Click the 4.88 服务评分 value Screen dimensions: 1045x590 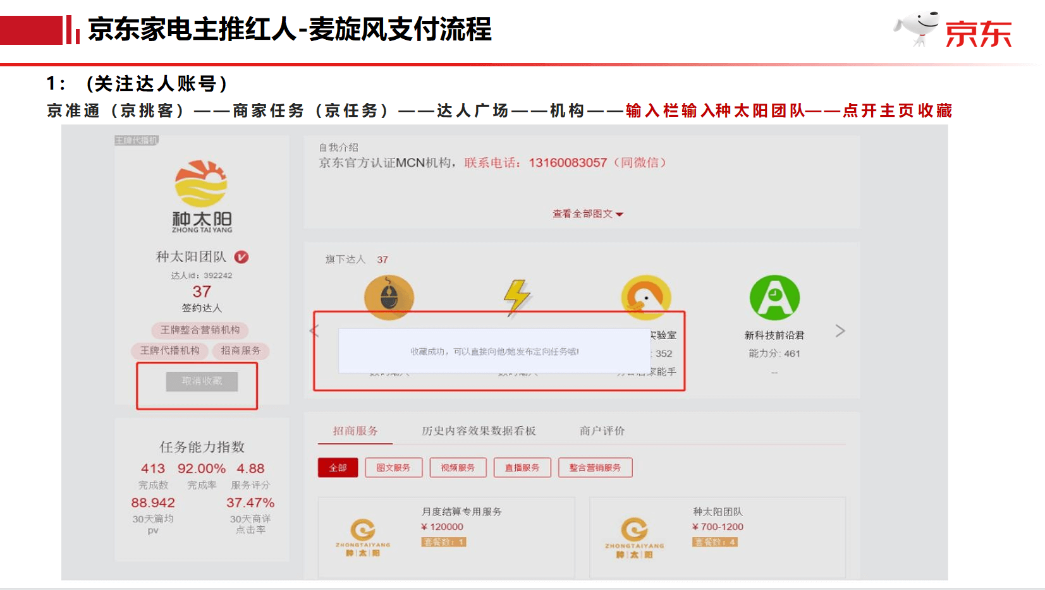(250, 469)
